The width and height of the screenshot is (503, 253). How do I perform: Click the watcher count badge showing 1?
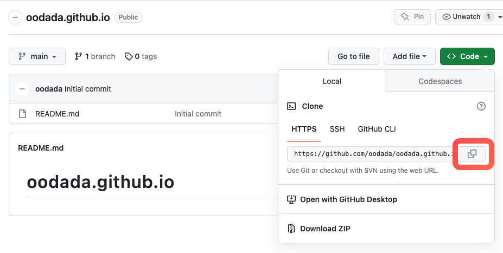tap(488, 17)
